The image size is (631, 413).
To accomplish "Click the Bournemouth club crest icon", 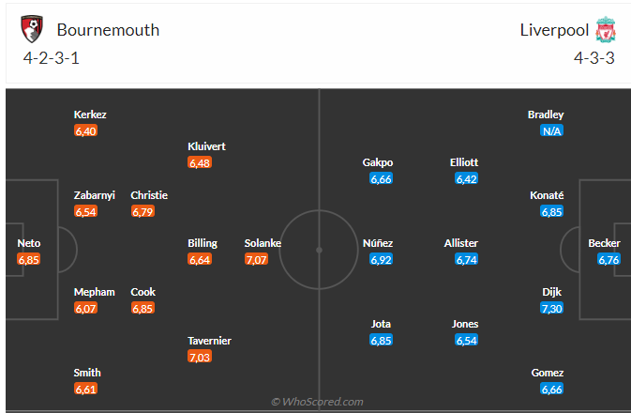I will (x=32, y=29).
